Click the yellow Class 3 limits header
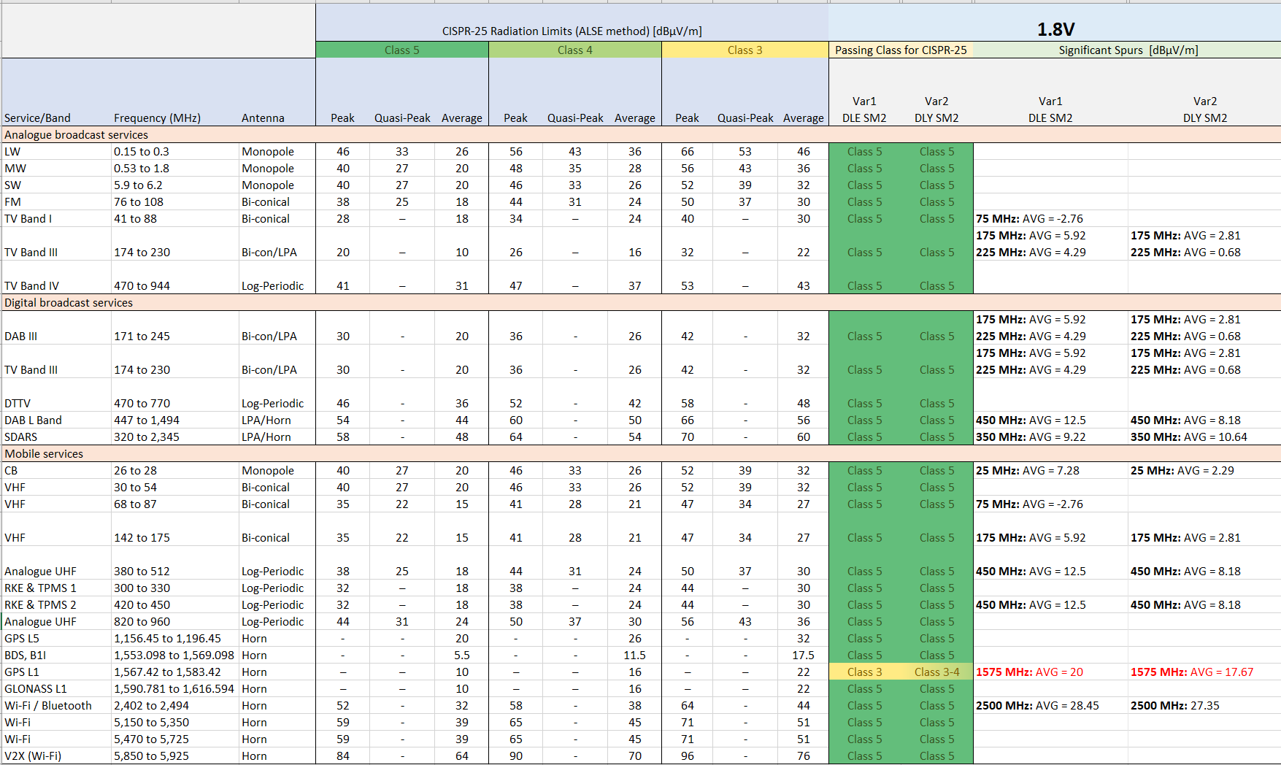 pyautogui.click(x=745, y=50)
